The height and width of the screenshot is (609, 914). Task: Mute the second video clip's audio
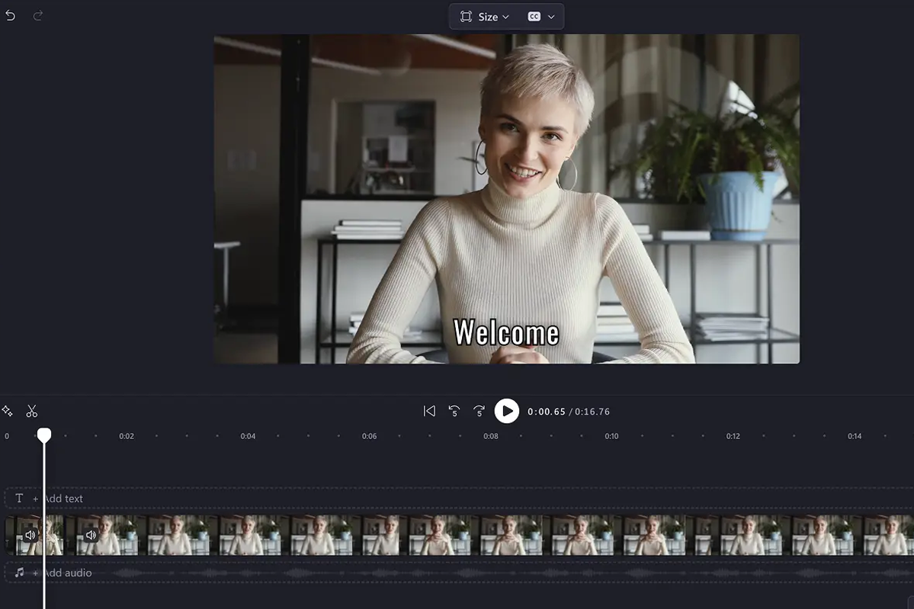(x=91, y=535)
